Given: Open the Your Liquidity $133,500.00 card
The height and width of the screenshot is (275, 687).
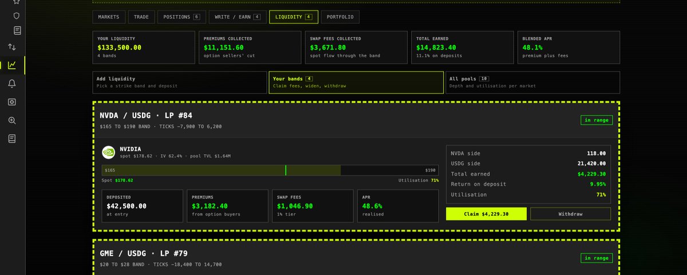Looking at the screenshot, I should 145,47.
